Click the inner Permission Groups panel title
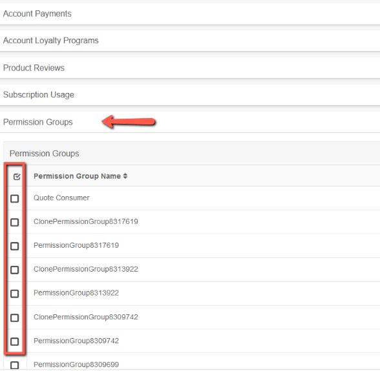Image resolution: width=380 pixels, height=371 pixels. click(45, 154)
